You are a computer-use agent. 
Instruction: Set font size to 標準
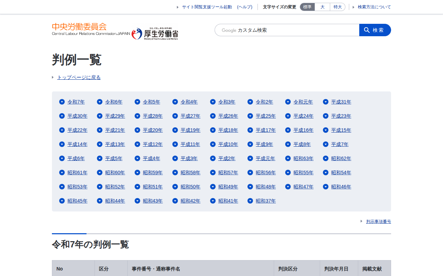307,7
